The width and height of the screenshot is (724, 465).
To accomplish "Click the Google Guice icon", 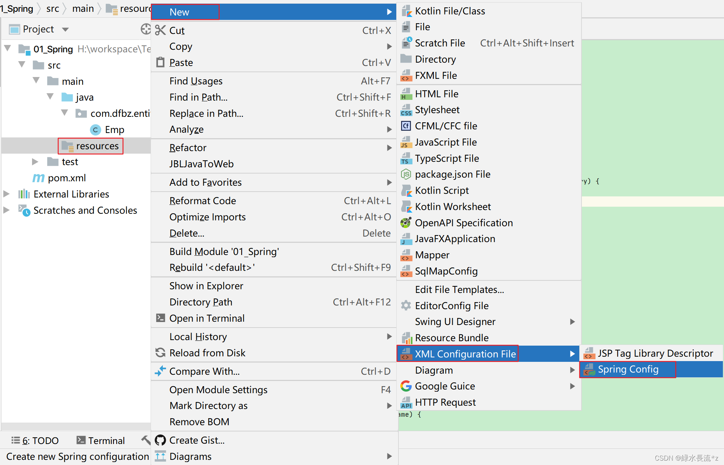I will pos(406,386).
